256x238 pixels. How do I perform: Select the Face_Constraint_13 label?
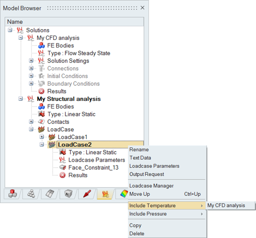pos(93,167)
